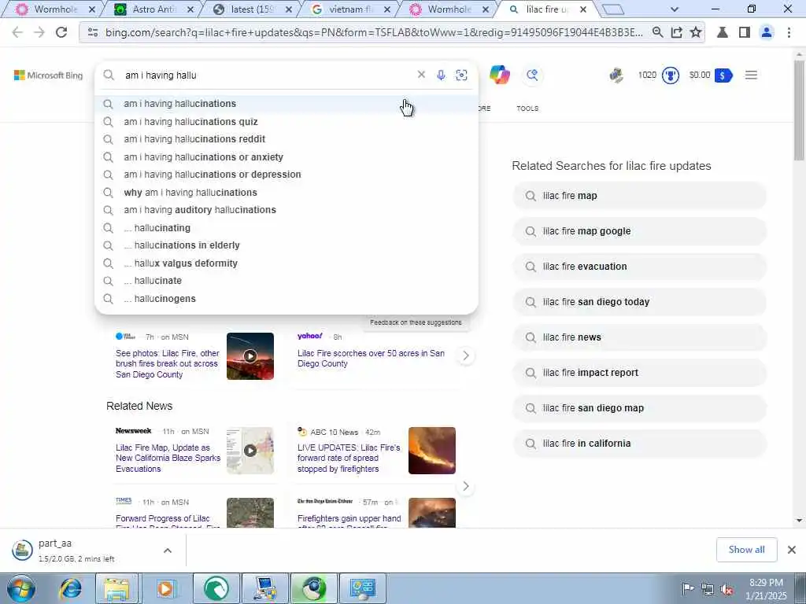806x604 pixels.
Task: Click the zoom magnifier icon in address bar
Action: (x=657, y=32)
